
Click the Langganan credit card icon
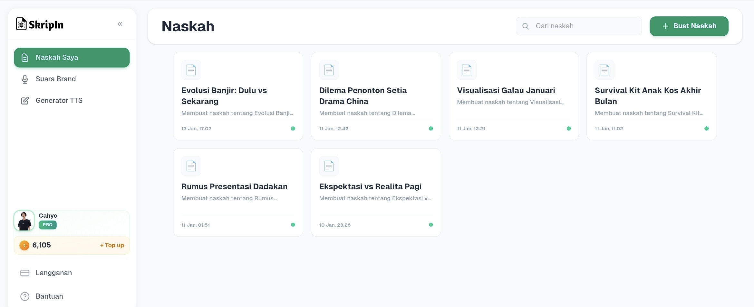click(x=25, y=273)
